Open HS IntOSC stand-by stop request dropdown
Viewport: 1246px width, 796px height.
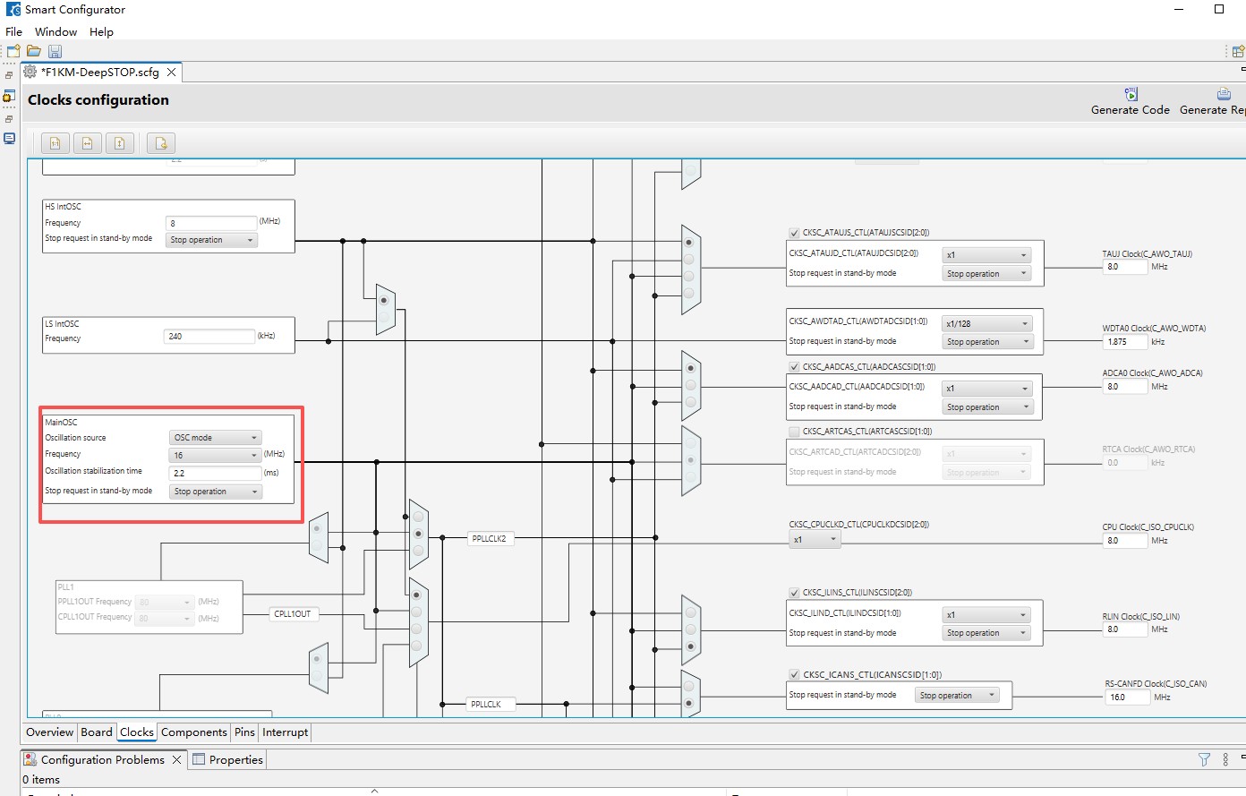[x=212, y=240]
